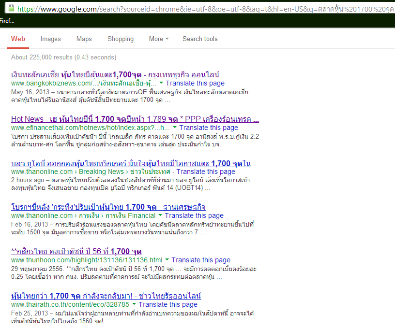Image resolution: width=395 pixels, height=329 pixels.
Task: Click the 'May 16, 2013' snippet date
Action: point(30,92)
